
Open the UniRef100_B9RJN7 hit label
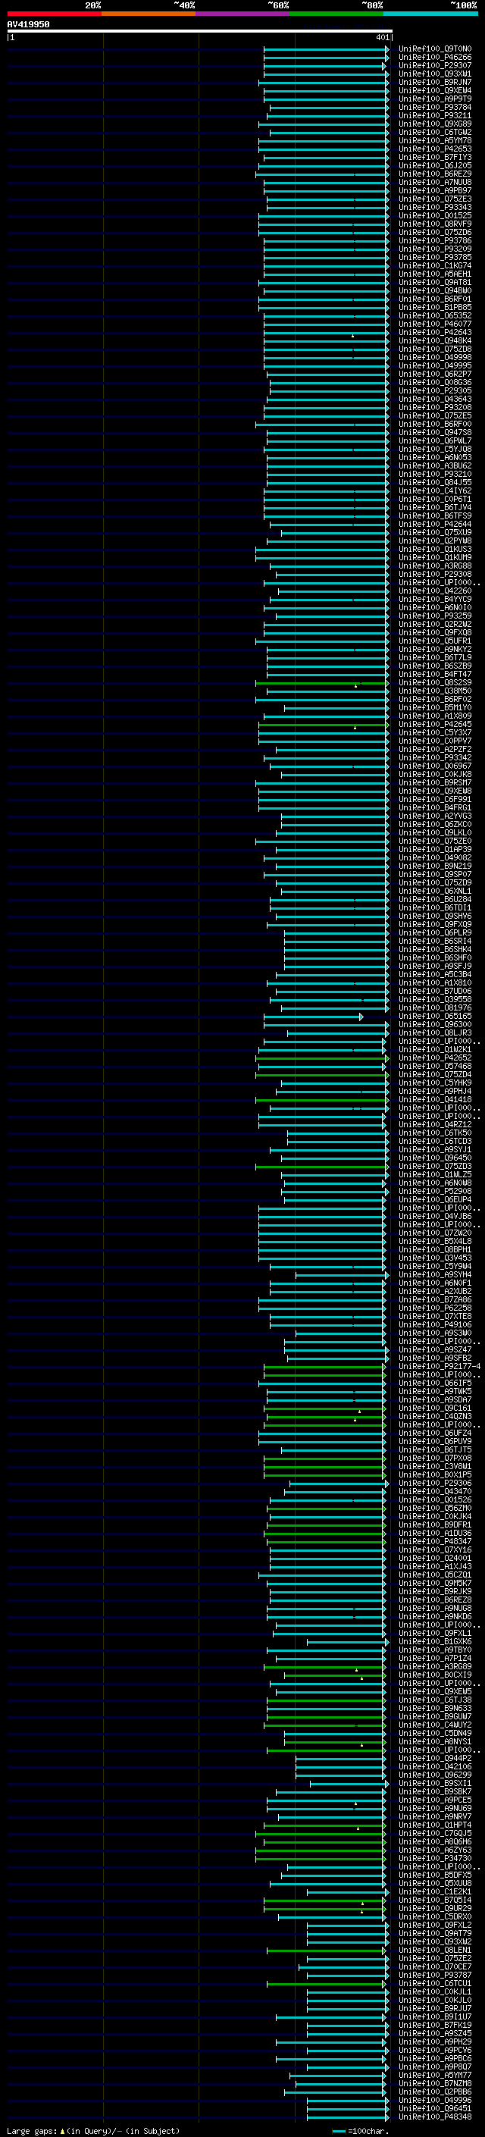click(x=434, y=82)
